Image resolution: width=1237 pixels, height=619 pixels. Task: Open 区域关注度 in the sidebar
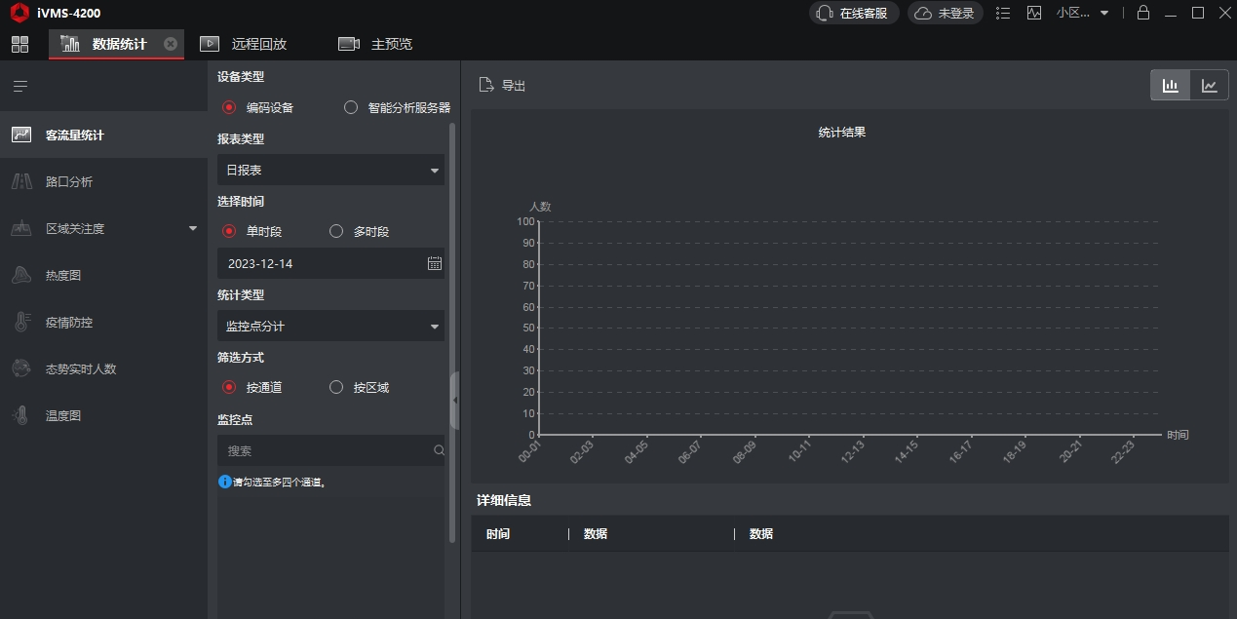(x=103, y=229)
